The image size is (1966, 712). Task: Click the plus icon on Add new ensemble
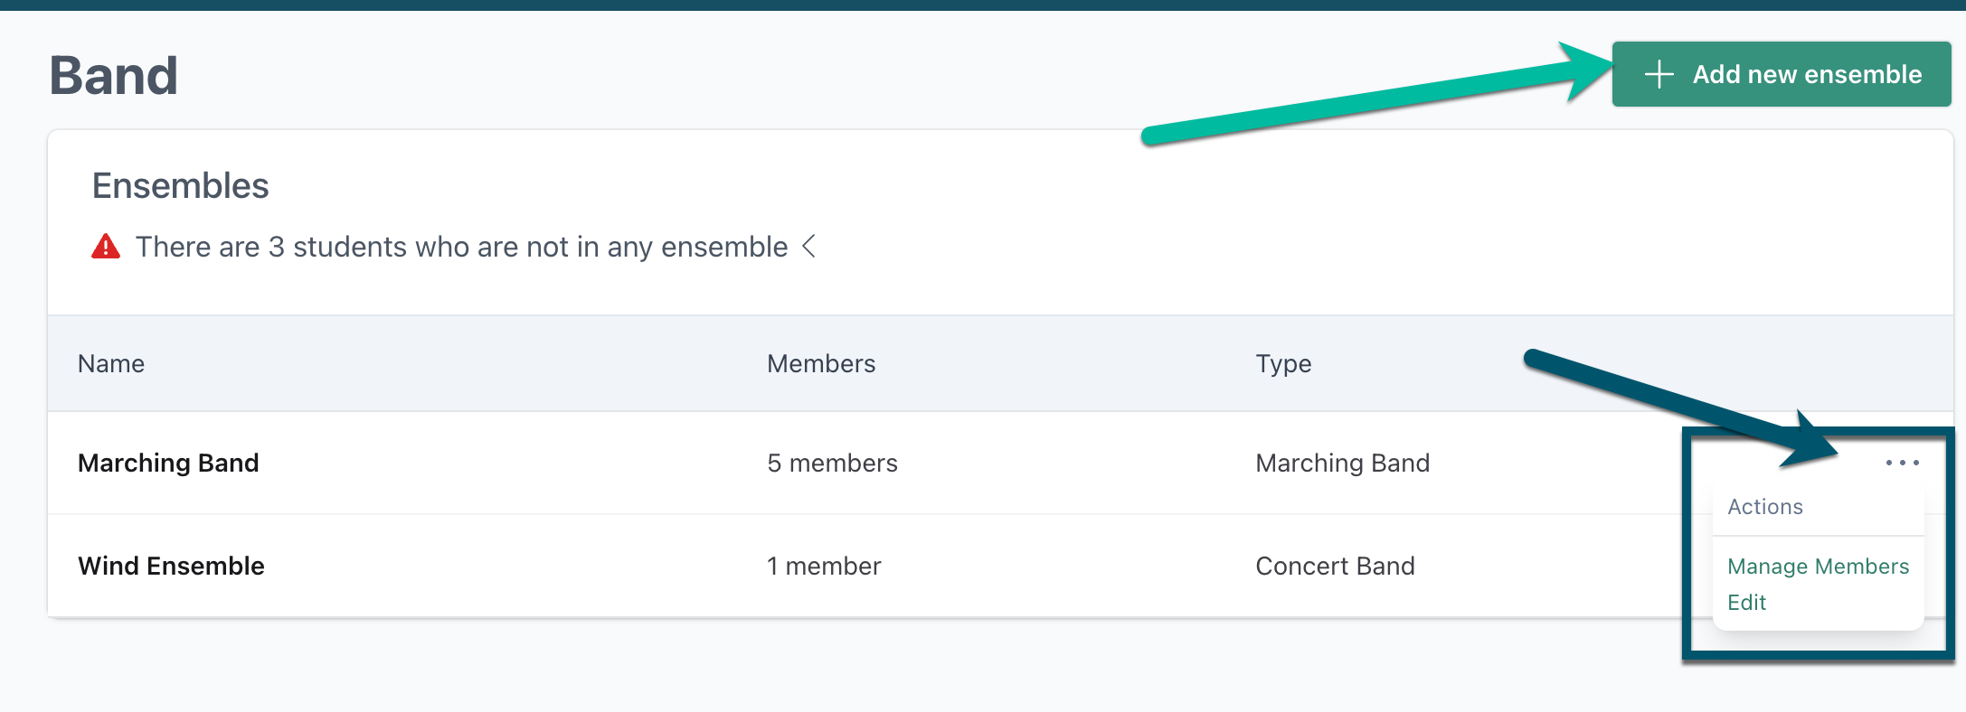pyautogui.click(x=1660, y=74)
